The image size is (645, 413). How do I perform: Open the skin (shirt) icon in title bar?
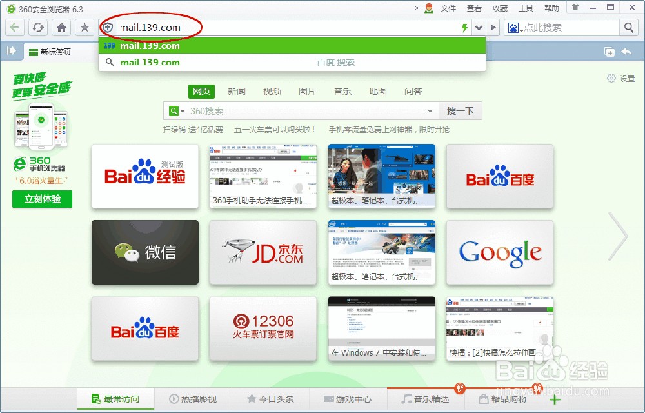pos(575,7)
